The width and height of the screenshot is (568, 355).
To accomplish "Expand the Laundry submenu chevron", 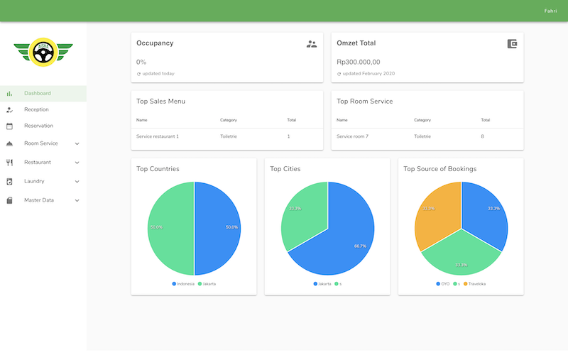I will pyautogui.click(x=77, y=181).
